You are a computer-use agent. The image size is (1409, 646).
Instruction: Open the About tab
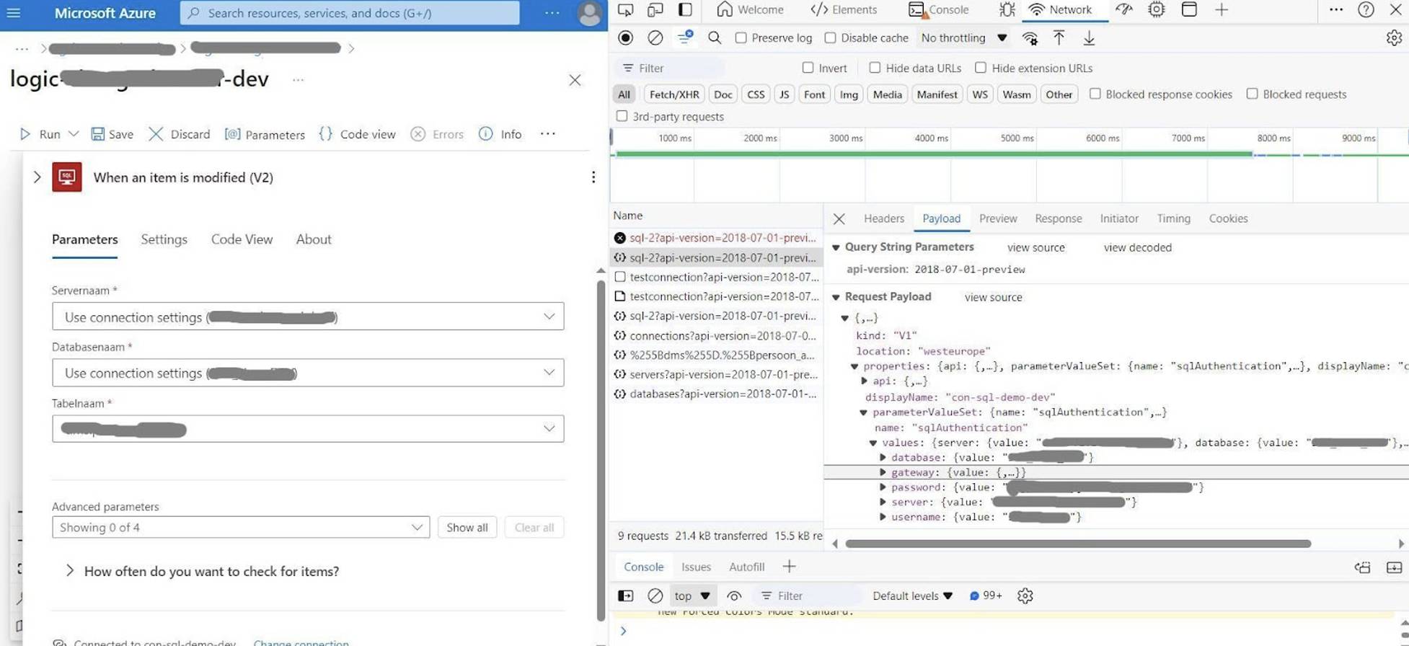[x=314, y=239]
